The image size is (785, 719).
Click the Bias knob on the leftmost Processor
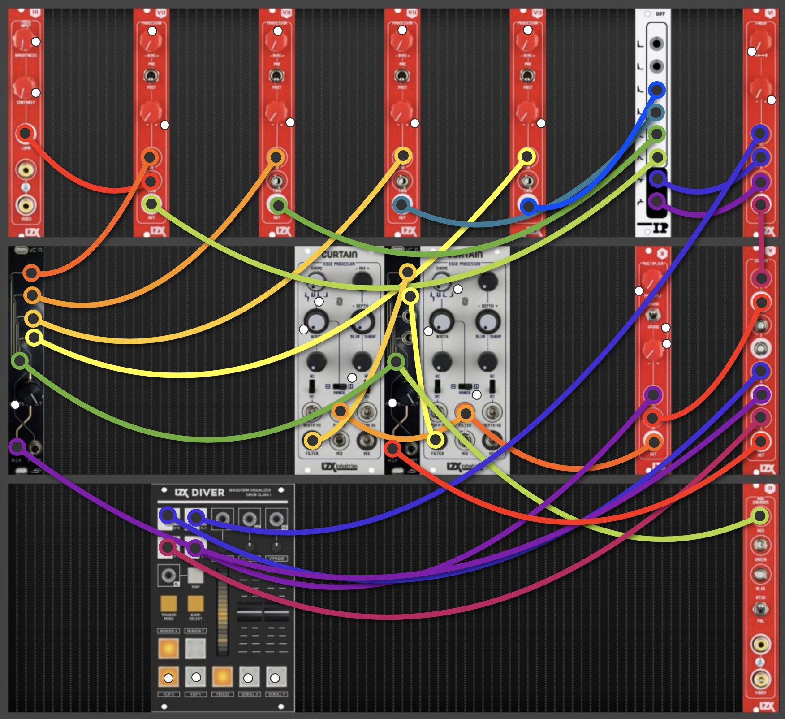[151, 40]
